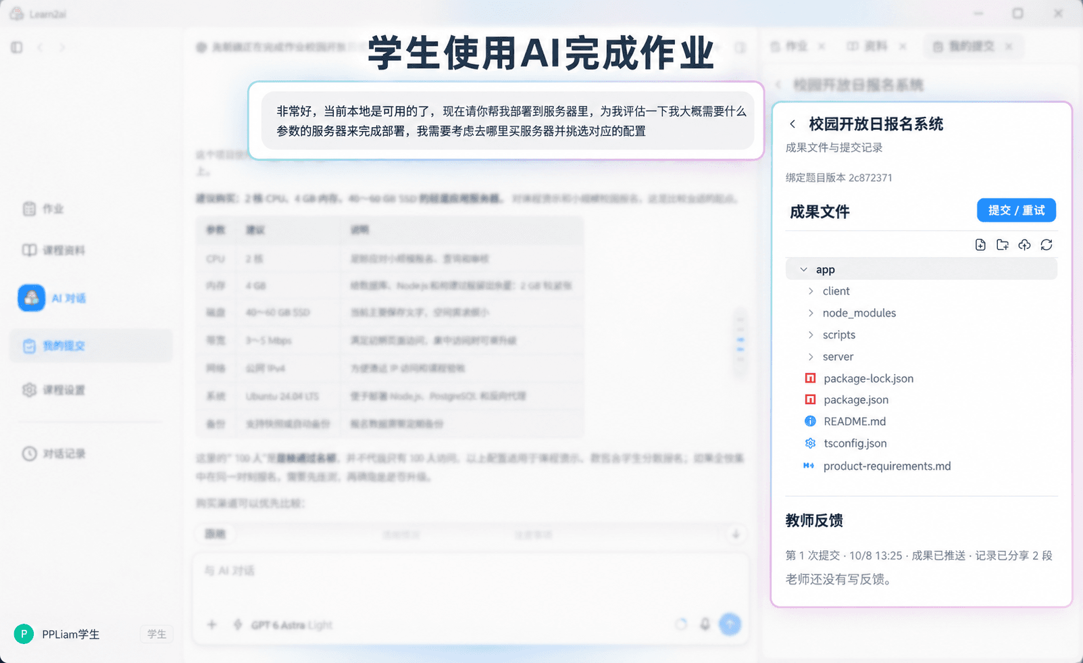The image size is (1083, 663).
Task: Expand the client folder
Action: [x=811, y=291]
